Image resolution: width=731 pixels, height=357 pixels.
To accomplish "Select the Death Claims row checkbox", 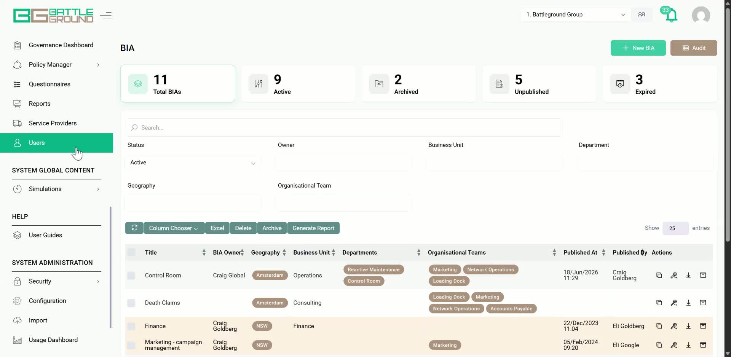I will click(131, 303).
